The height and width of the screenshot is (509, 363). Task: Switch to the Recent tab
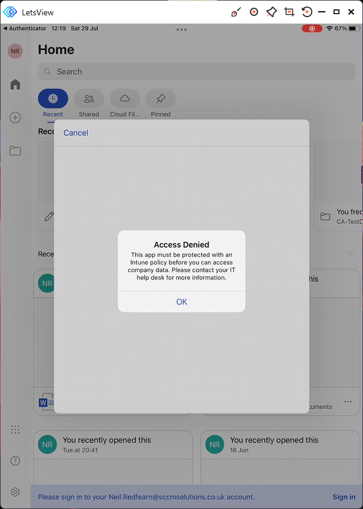click(x=53, y=99)
